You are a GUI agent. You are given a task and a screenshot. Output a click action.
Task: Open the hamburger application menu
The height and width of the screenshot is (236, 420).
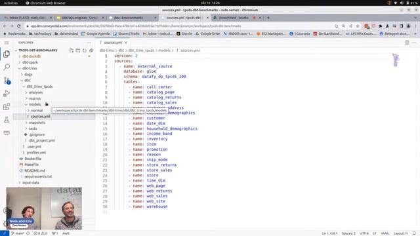pos(7,43)
